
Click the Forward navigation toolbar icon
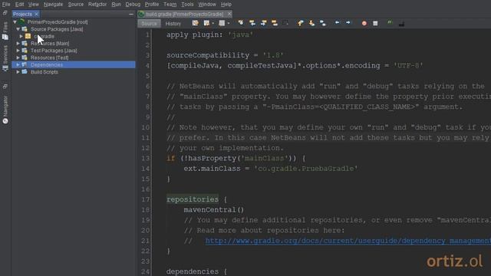click(222, 23)
